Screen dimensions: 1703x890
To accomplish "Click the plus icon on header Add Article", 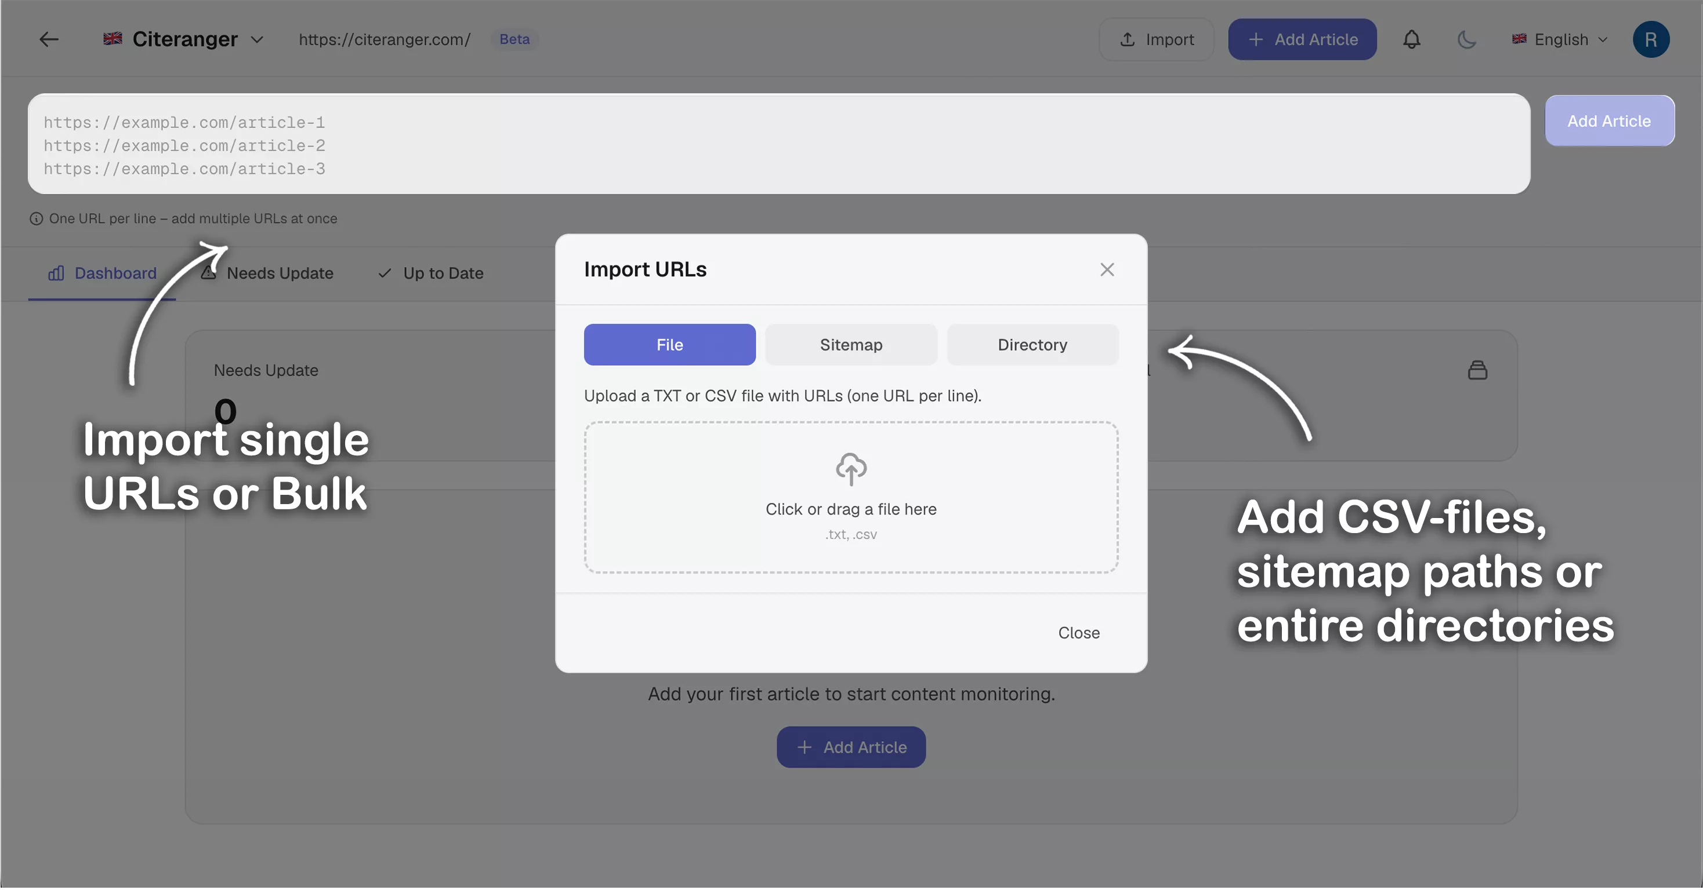I will (1255, 39).
